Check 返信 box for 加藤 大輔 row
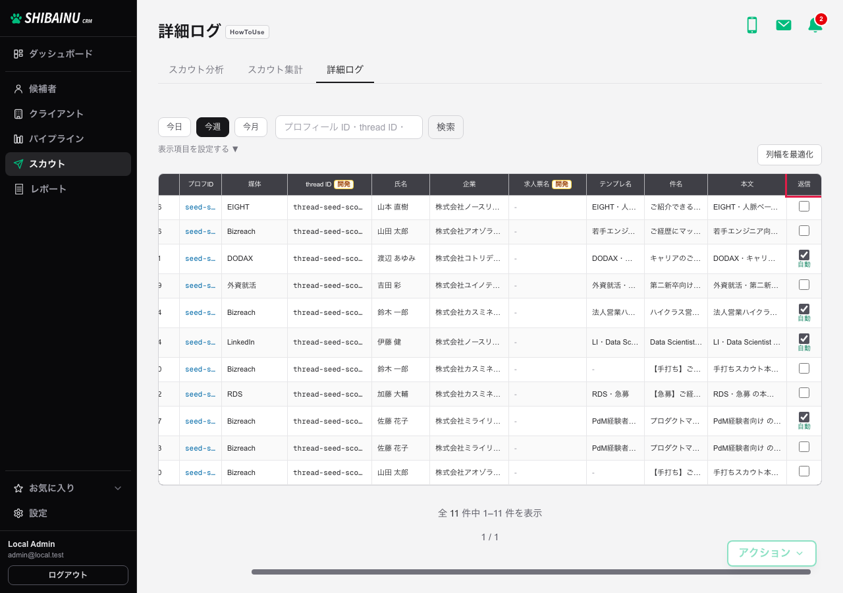 point(804,393)
